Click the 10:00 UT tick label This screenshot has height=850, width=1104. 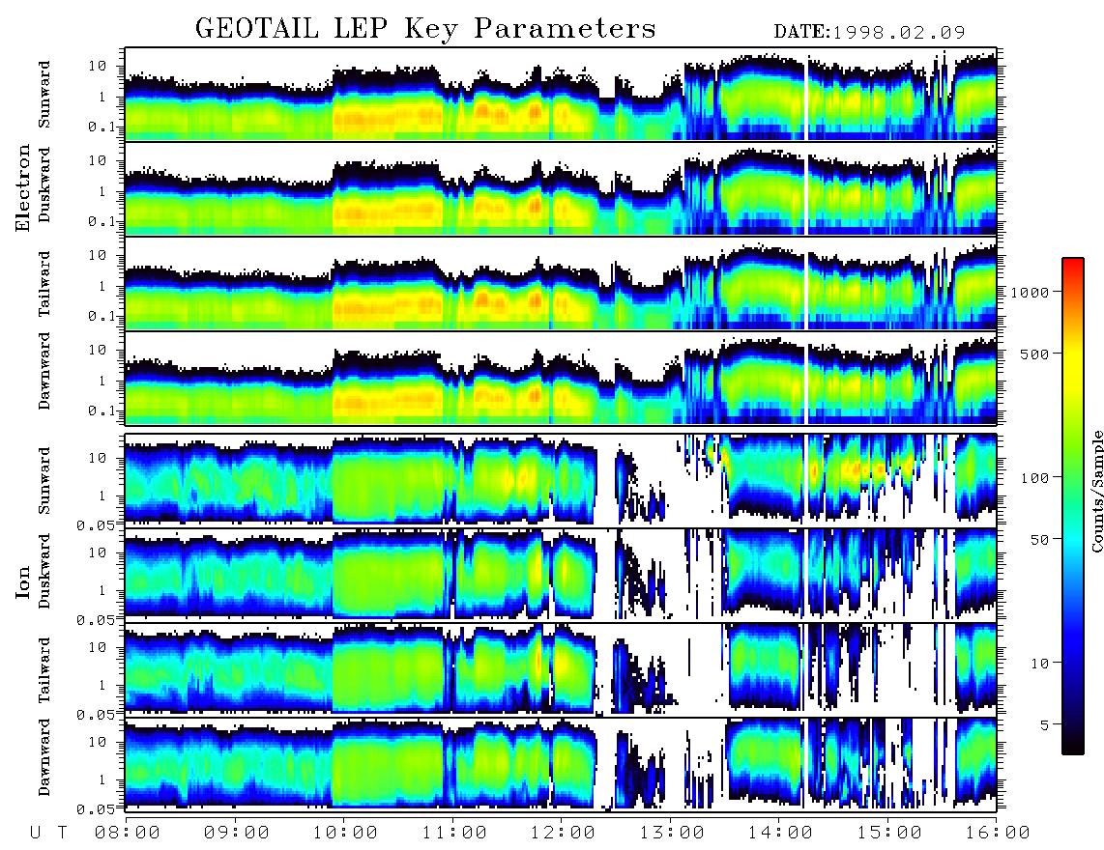point(345,833)
